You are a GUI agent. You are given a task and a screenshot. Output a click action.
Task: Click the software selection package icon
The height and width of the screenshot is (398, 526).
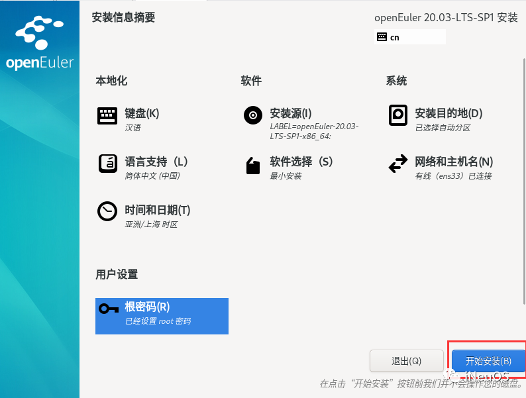pyautogui.click(x=253, y=166)
